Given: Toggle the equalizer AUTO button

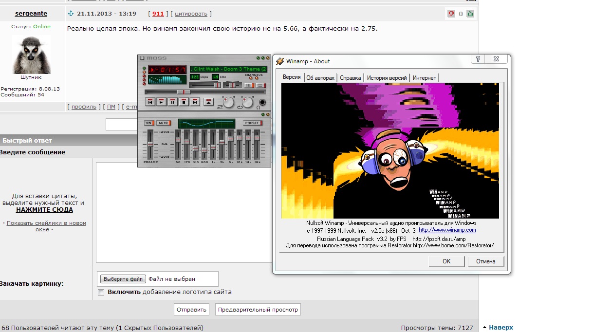Looking at the screenshot, I should pyautogui.click(x=163, y=123).
